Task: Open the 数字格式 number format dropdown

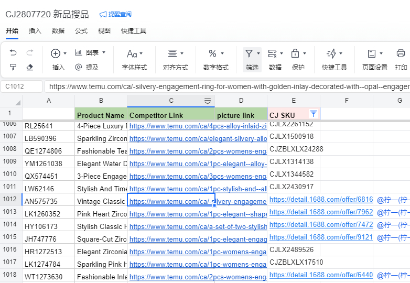Action: click(x=215, y=53)
